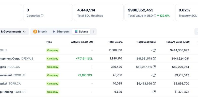Open external link beside $41,561,578 cost
This screenshot has height=101, width=198.
pyautogui.click(x=154, y=59)
